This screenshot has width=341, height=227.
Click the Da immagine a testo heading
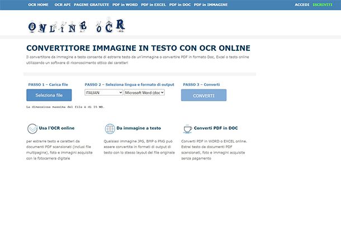click(x=139, y=128)
